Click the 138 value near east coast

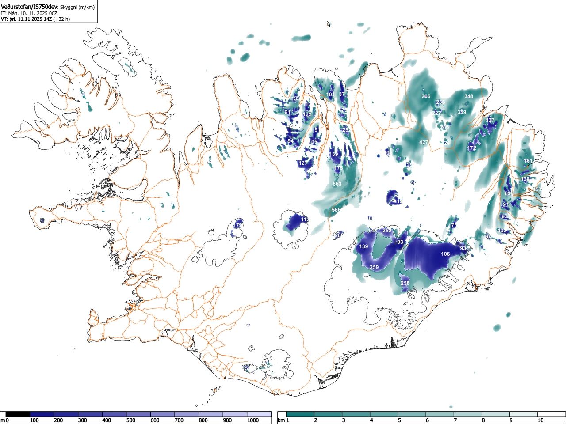point(525,179)
